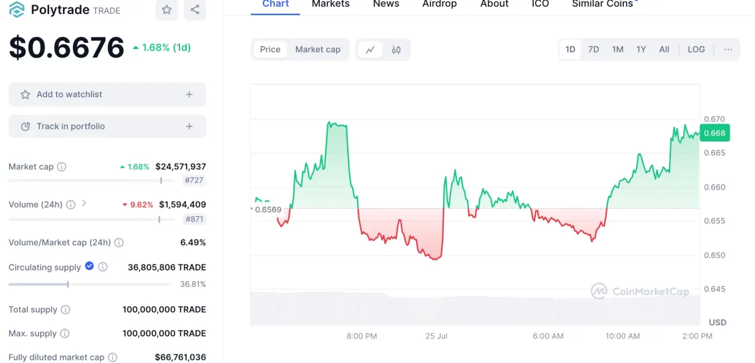Switch to candlestick chart view
The height and width of the screenshot is (363, 755).
coord(396,50)
